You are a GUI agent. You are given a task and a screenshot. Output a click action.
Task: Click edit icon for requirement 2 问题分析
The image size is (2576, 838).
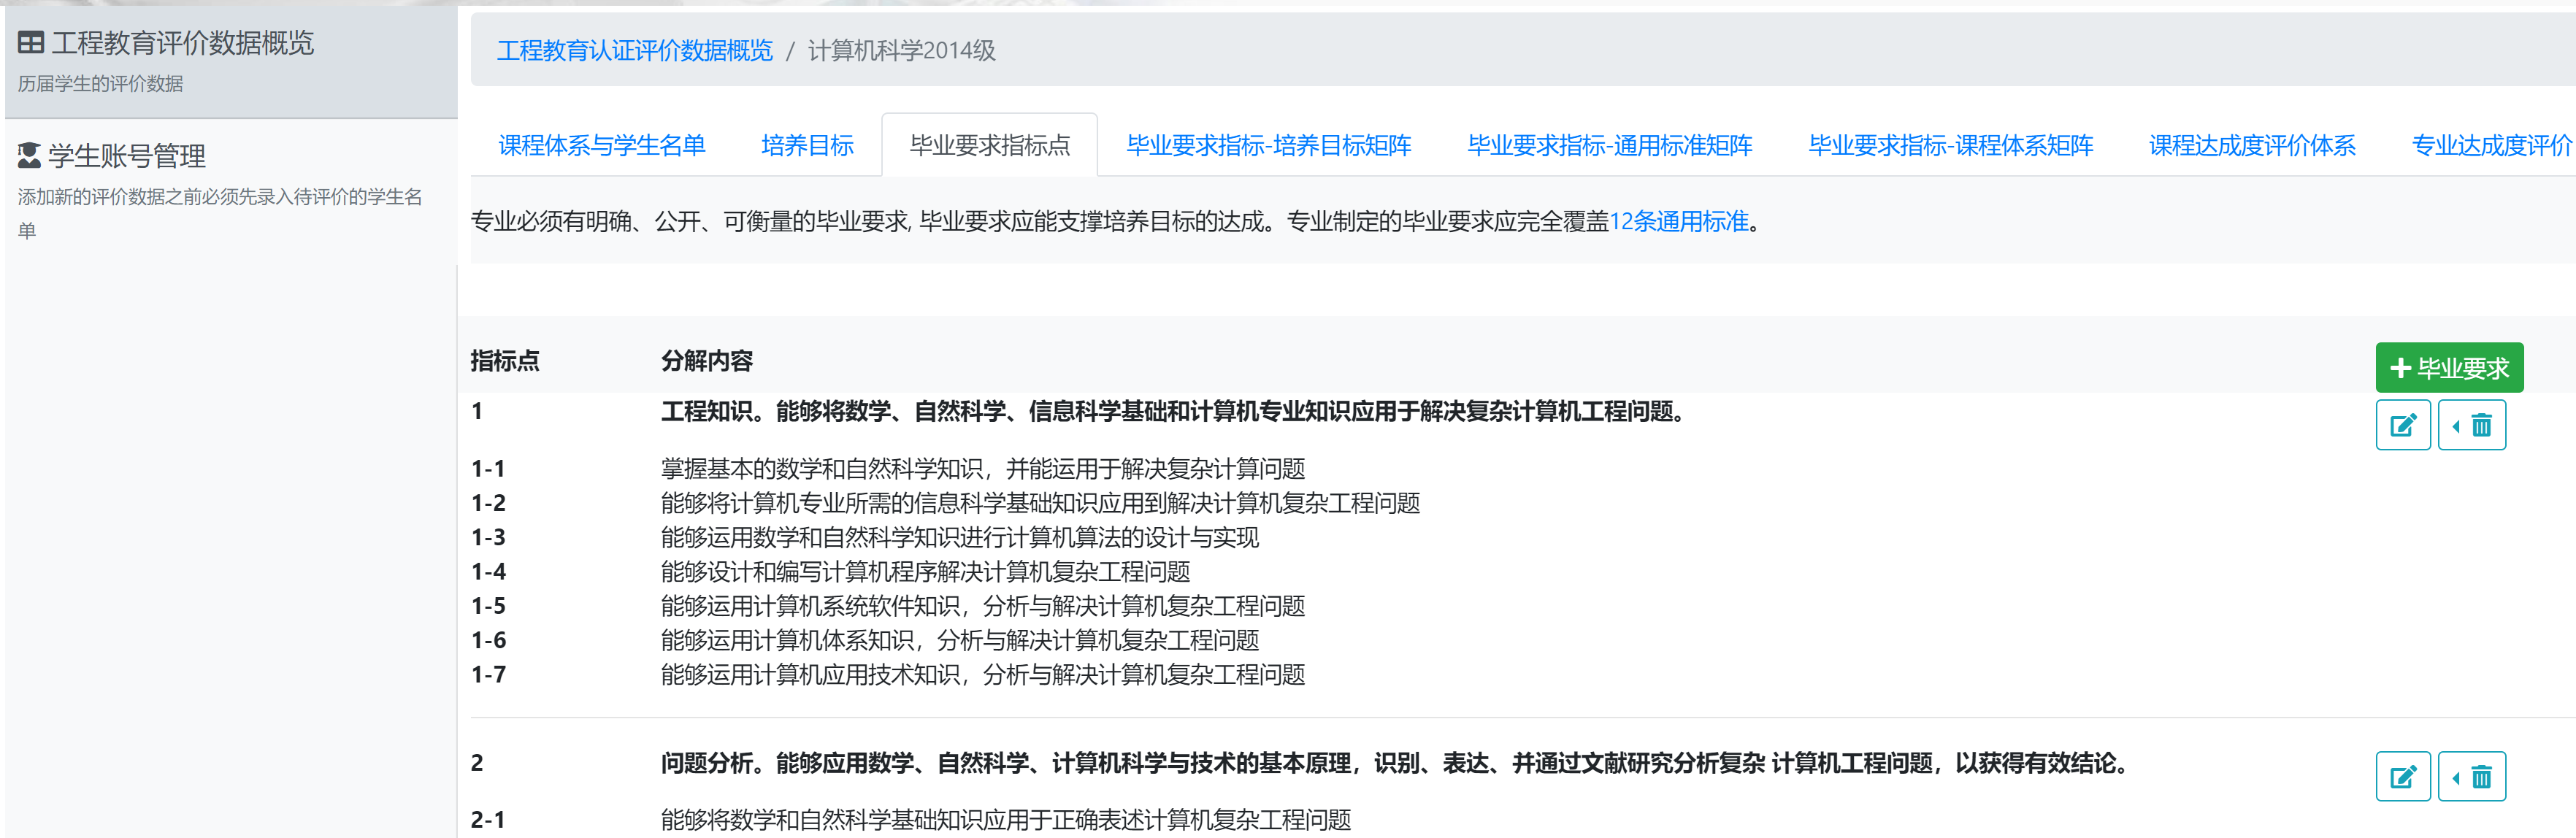[x=2402, y=777]
